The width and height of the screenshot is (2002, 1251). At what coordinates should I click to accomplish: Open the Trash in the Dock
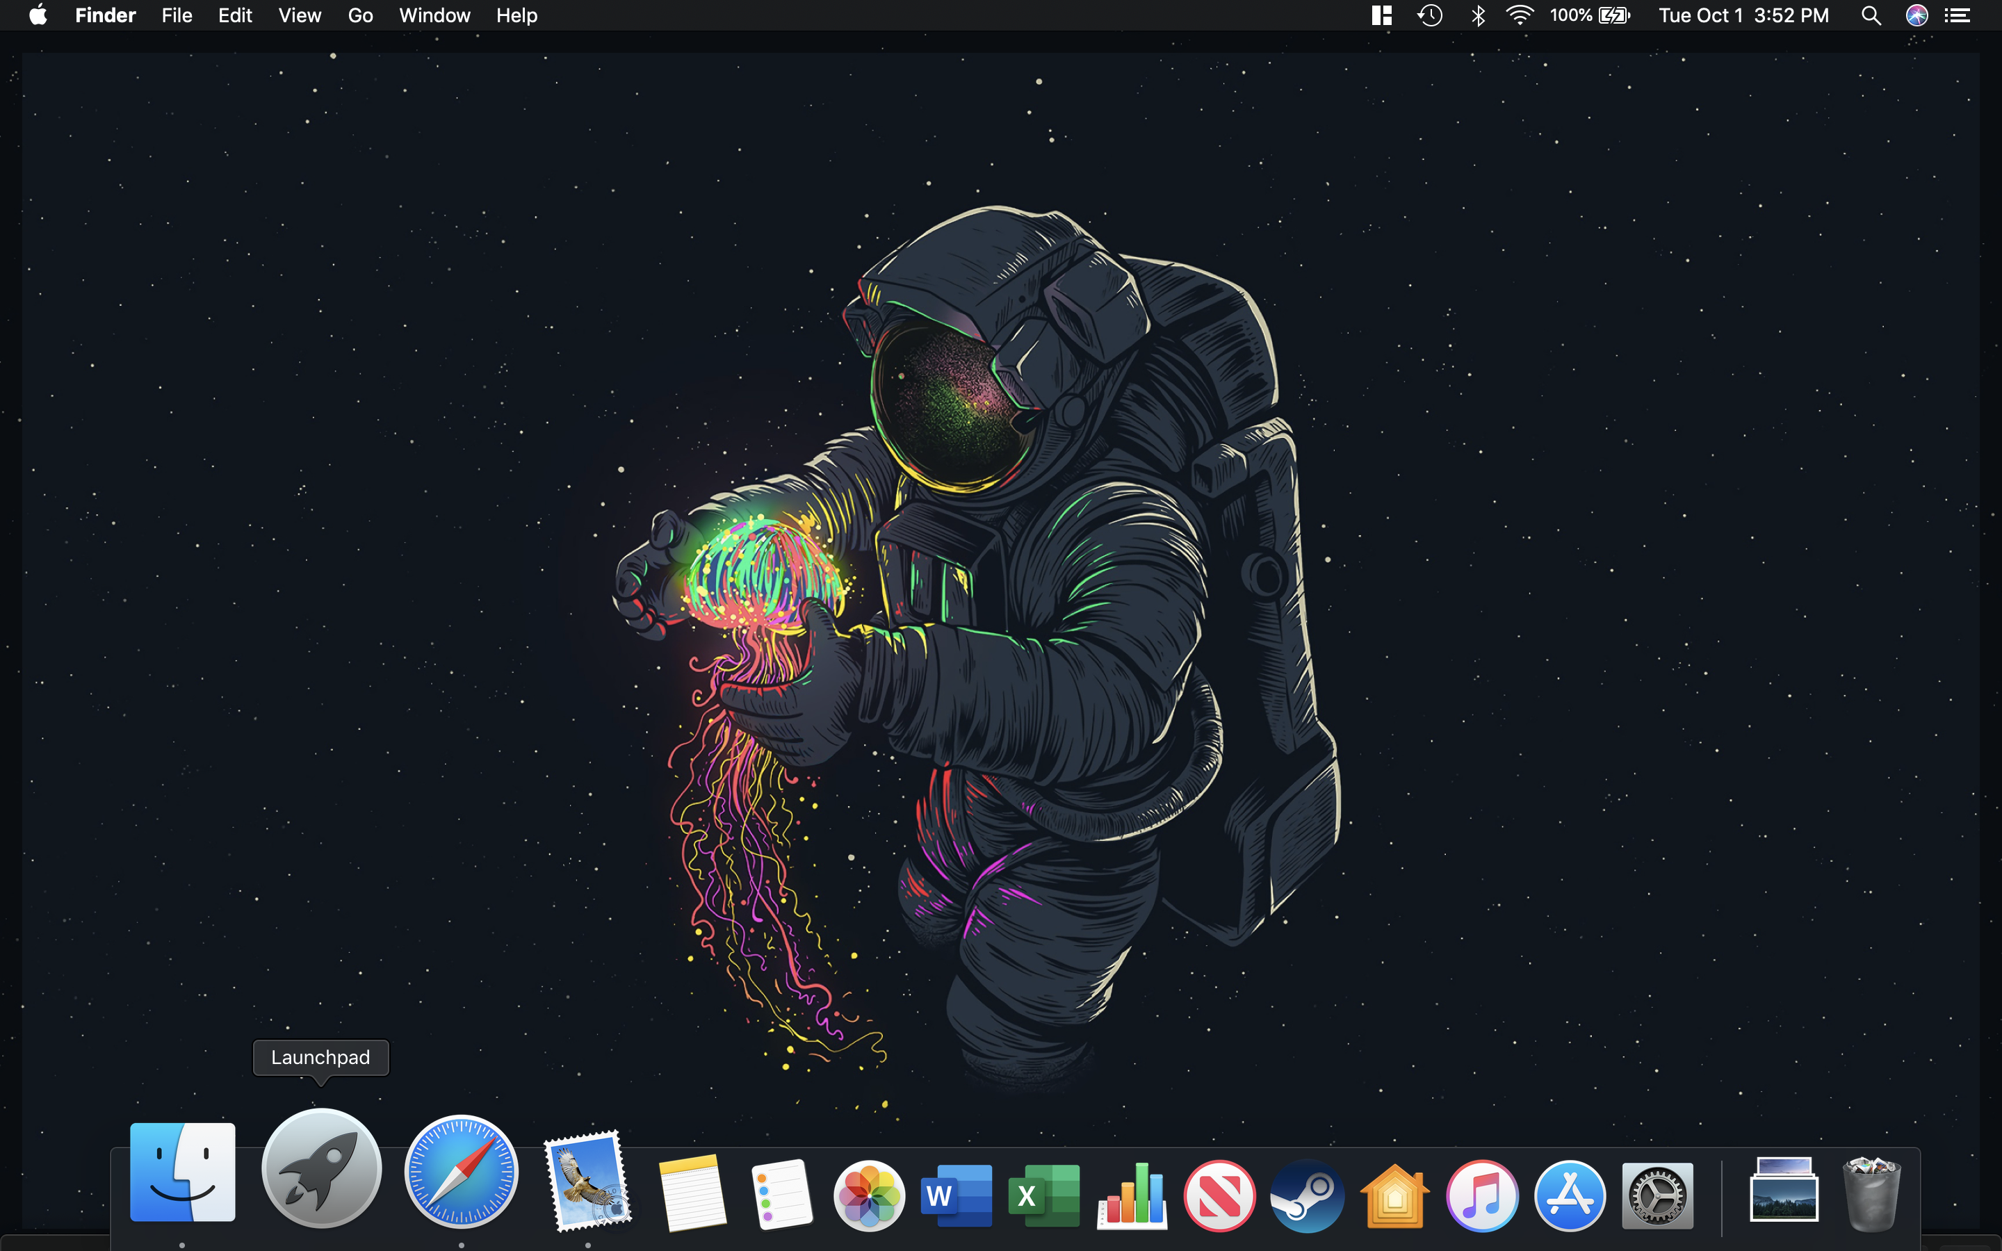1871,1194
